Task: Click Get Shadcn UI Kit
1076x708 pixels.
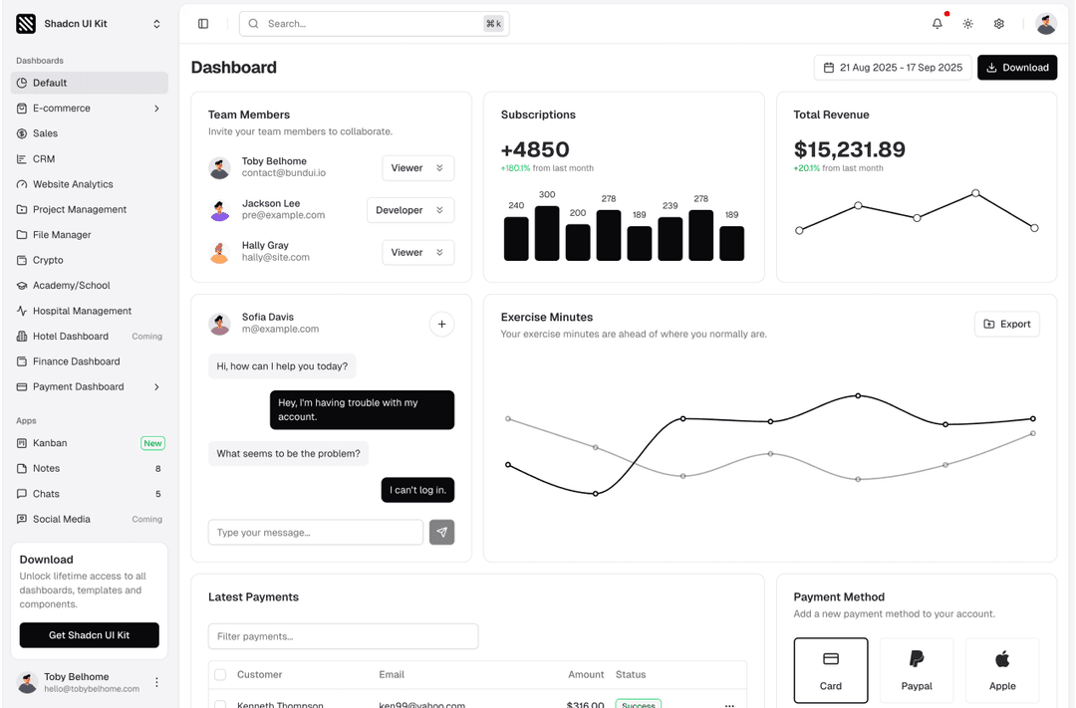Action: [x=89, y=635]
